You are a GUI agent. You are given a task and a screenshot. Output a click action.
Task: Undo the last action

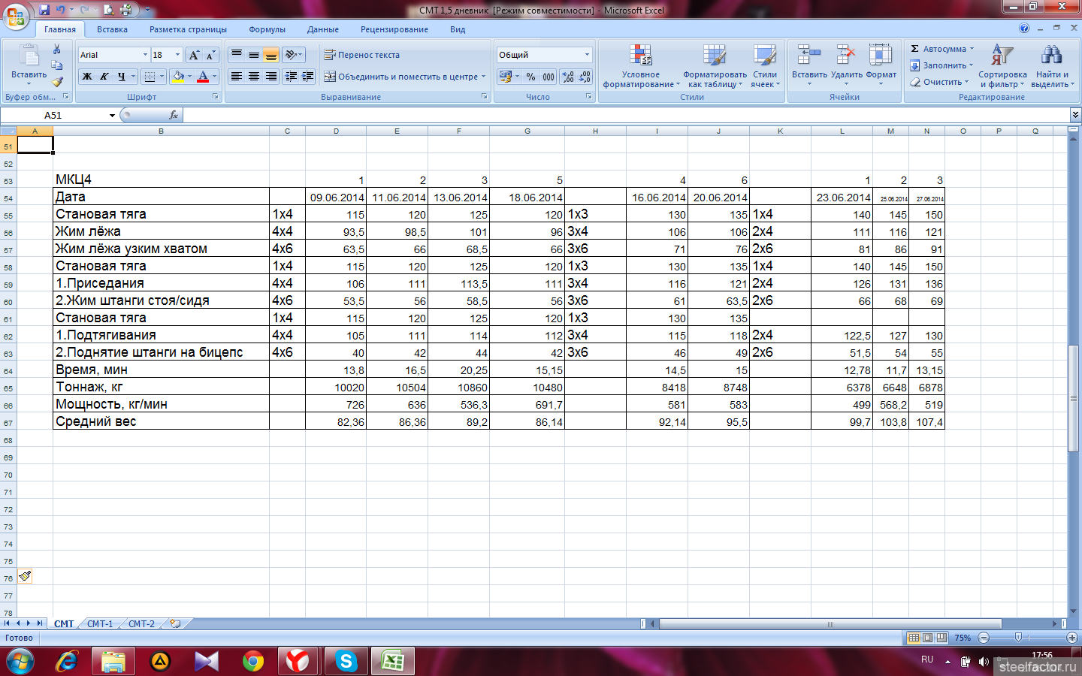pyautogui.click(x=60, y=10)
